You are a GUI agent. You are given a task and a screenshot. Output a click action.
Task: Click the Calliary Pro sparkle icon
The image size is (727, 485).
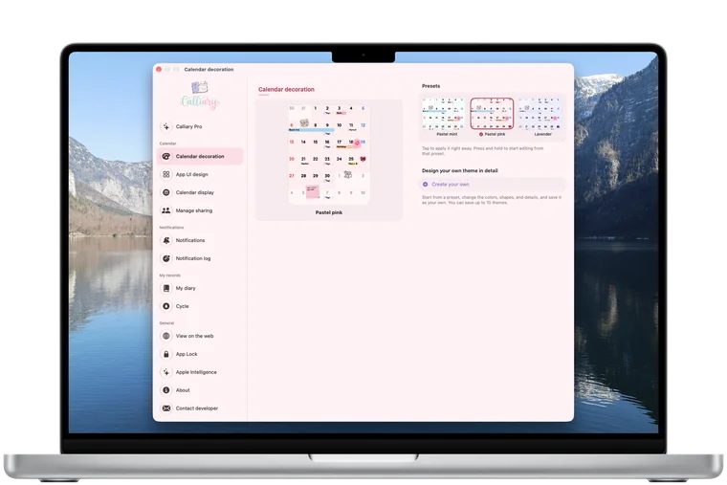(166, 126)
